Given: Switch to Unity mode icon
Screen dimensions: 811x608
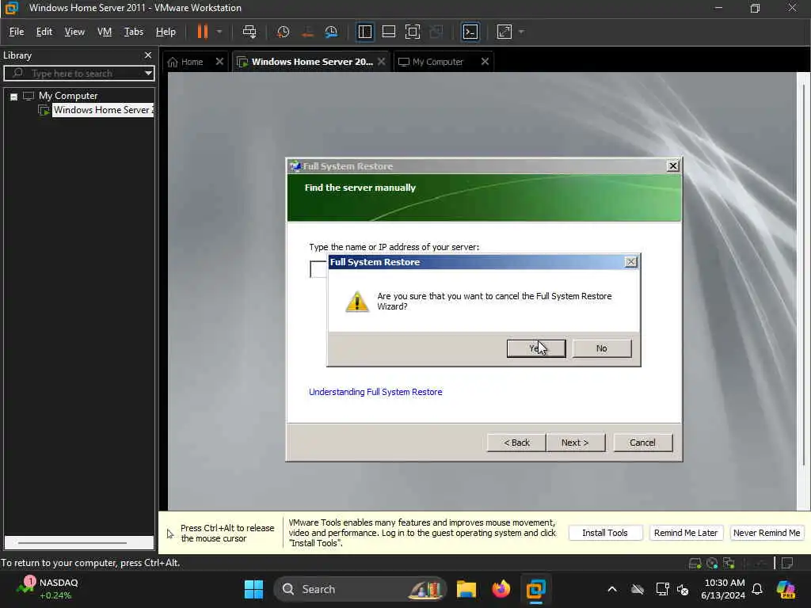Looking at the screenshot, I should (436, 32).
